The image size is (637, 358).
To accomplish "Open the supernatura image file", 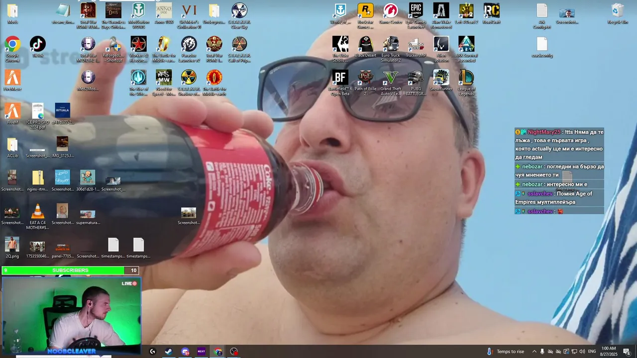I will point(88,216).
